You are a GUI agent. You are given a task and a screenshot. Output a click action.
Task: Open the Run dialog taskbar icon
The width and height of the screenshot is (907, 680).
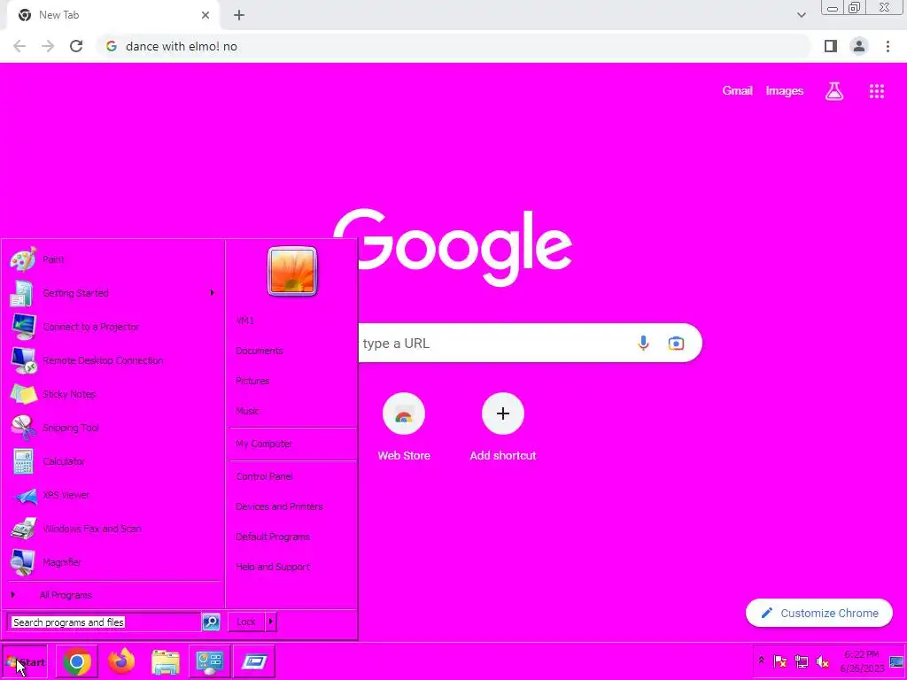pyautogui.click(x=254, y=661)
